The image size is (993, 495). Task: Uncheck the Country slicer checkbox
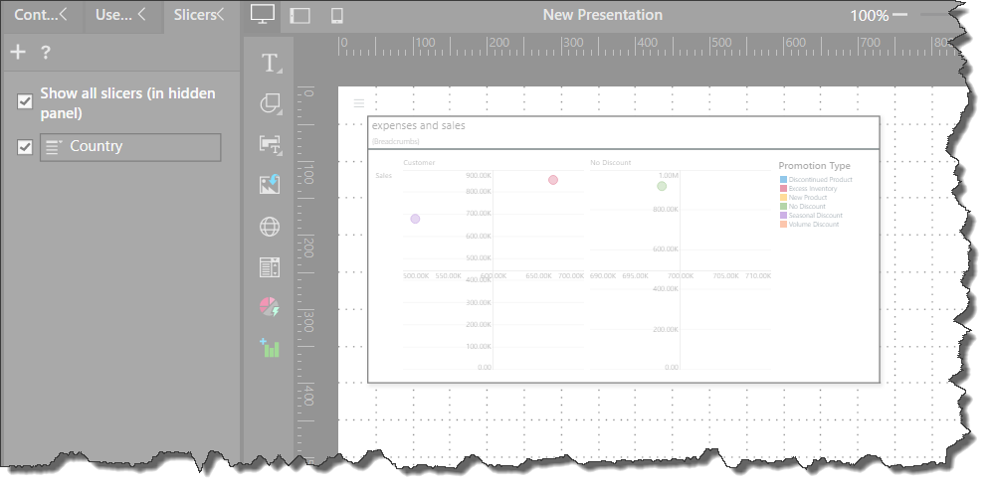pos(25,147)
